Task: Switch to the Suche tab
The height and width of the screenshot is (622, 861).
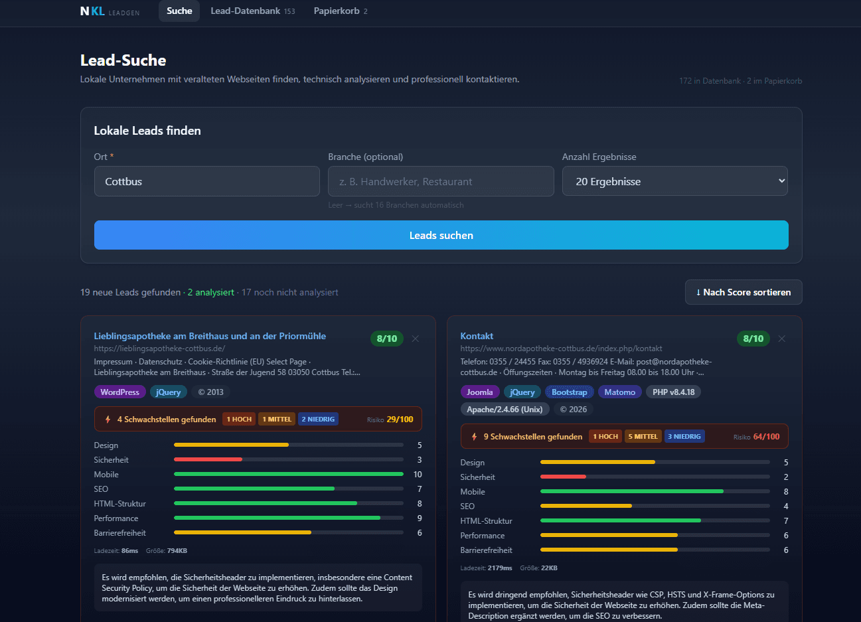Action: [179, 11]
